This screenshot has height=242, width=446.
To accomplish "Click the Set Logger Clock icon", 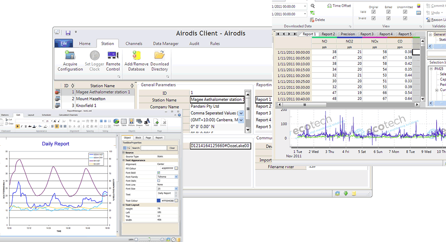I will (95, 56).
